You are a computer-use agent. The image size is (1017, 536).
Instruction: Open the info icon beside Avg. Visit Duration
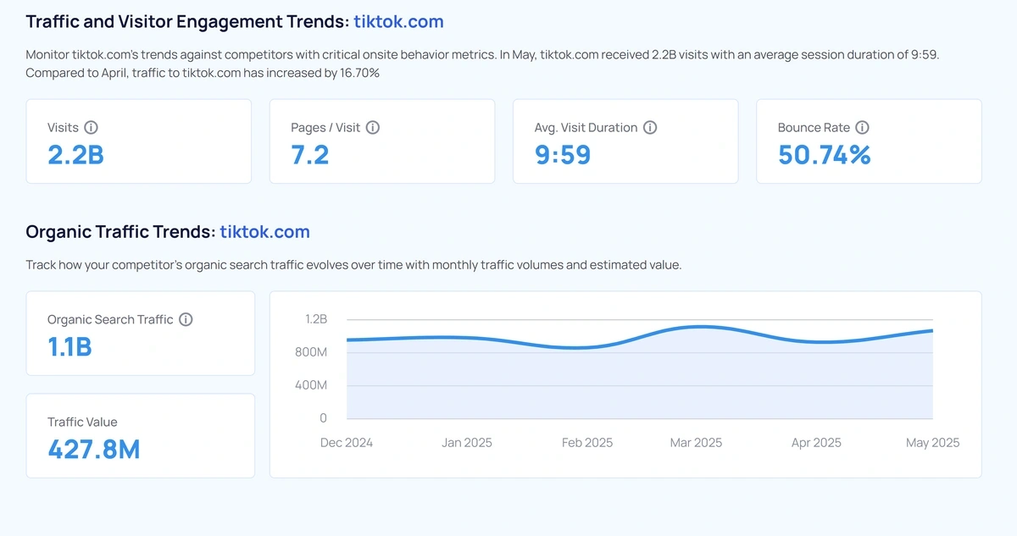pyautogui.click(x=650, y=128)
